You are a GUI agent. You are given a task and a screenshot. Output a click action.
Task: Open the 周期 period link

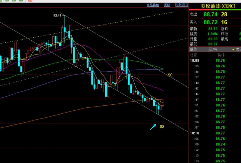click(167, 5)
